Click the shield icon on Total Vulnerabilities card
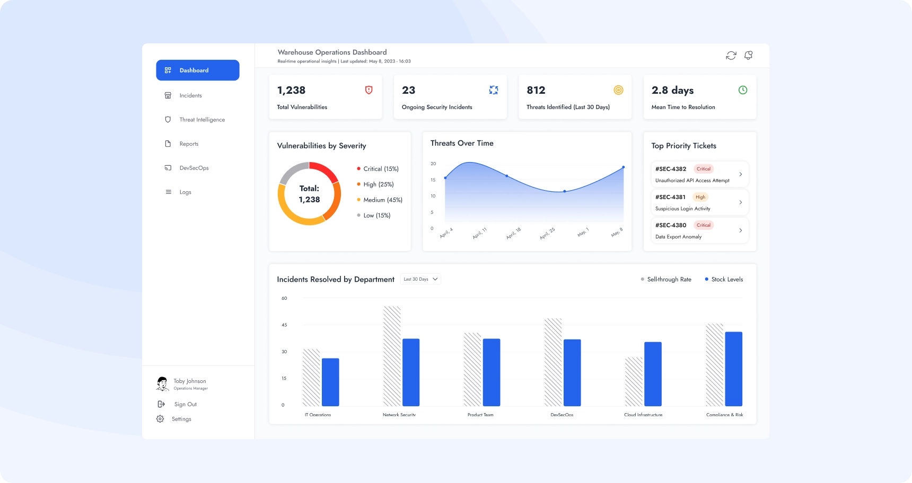The width and height of the screenshot is (912, 483). [x=369, y=90]
